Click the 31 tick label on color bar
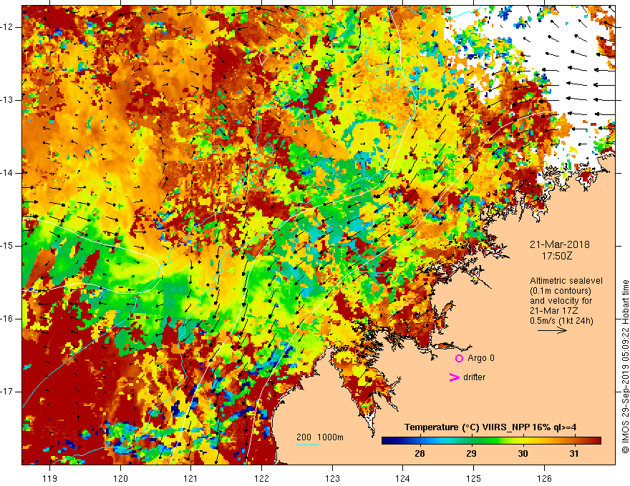 (574, 454)
